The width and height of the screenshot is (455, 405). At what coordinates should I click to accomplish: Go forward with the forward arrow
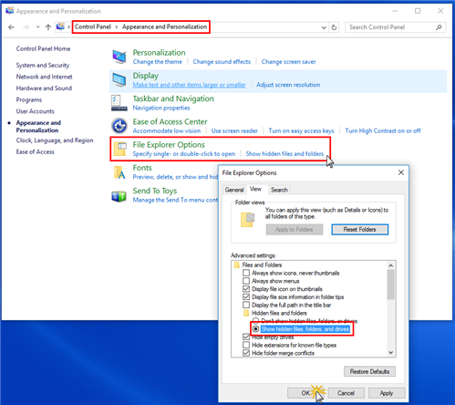(26, 27)
